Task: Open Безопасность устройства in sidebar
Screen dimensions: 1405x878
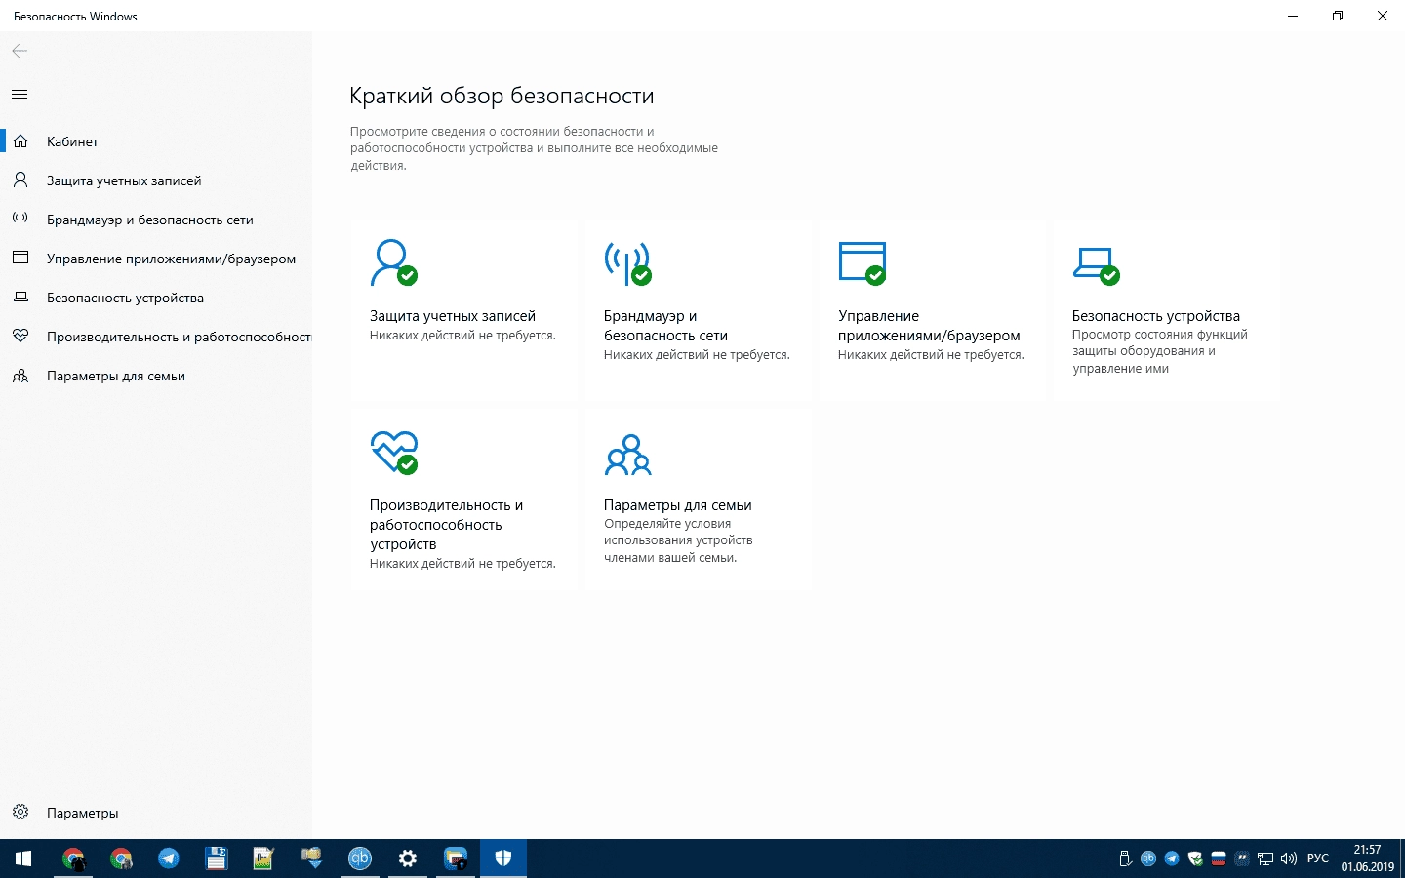Action: [x=156, y=298]
